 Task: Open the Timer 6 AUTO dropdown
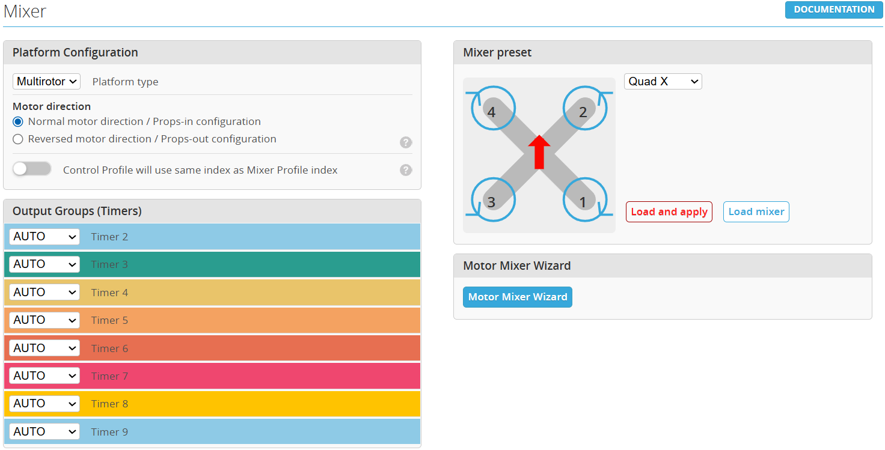[44, 348]
